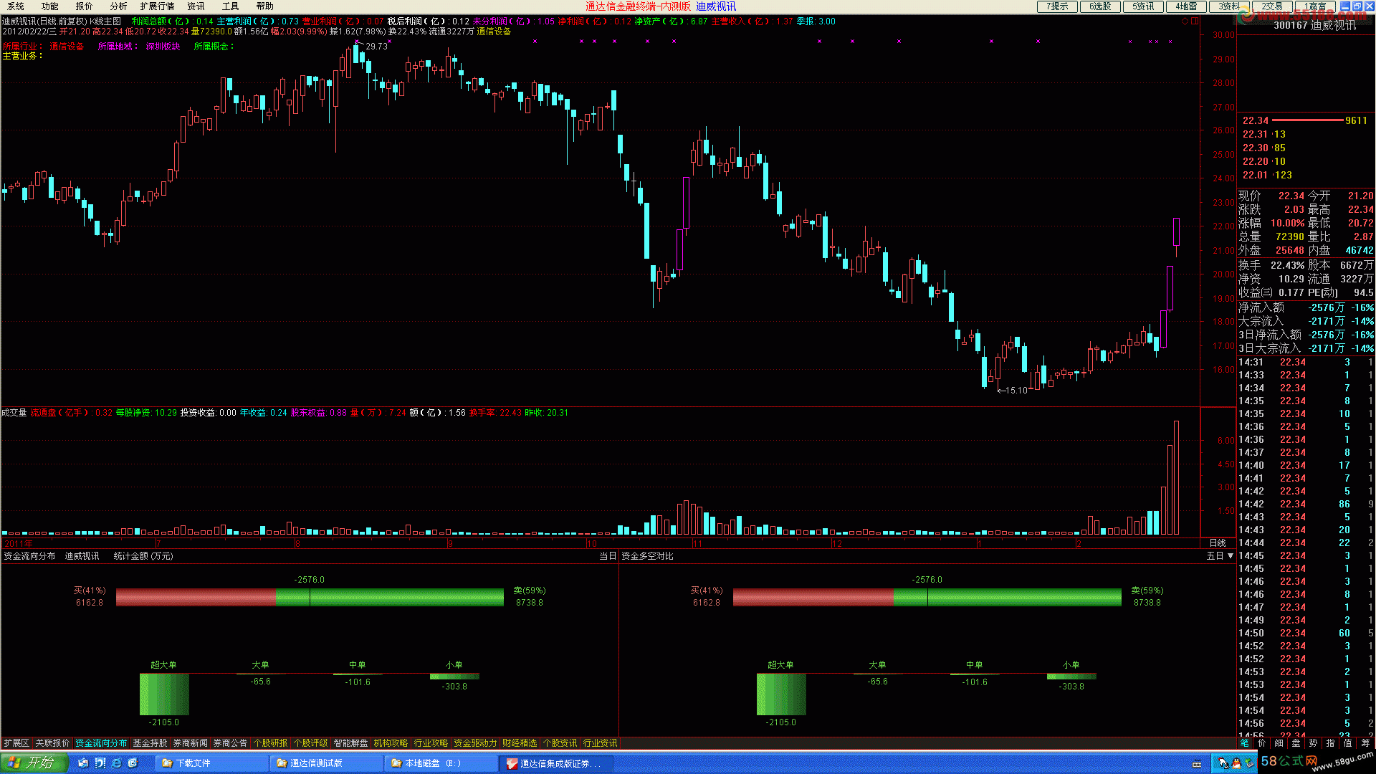Switch to the 资金流向分布 bottom tab

pyautogui.click(x=100, y=743)
